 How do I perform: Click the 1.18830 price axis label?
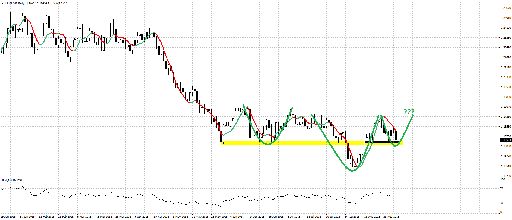tap(506, 97)
